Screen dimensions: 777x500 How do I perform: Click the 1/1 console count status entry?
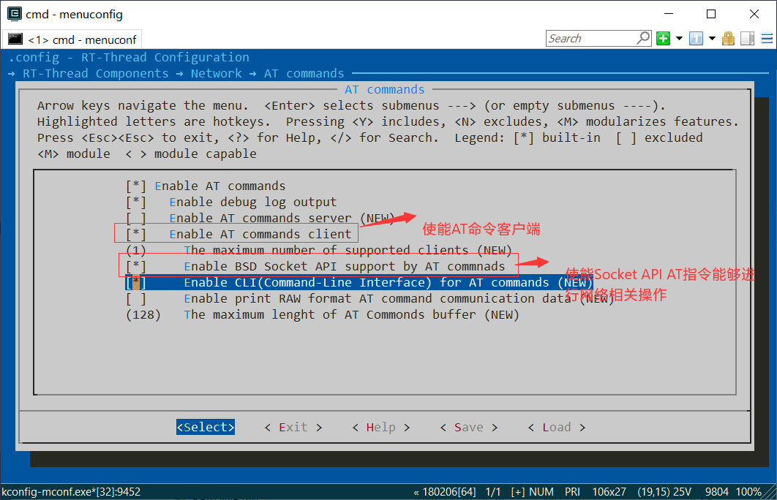pyautogui.click(x=493, y=492)
